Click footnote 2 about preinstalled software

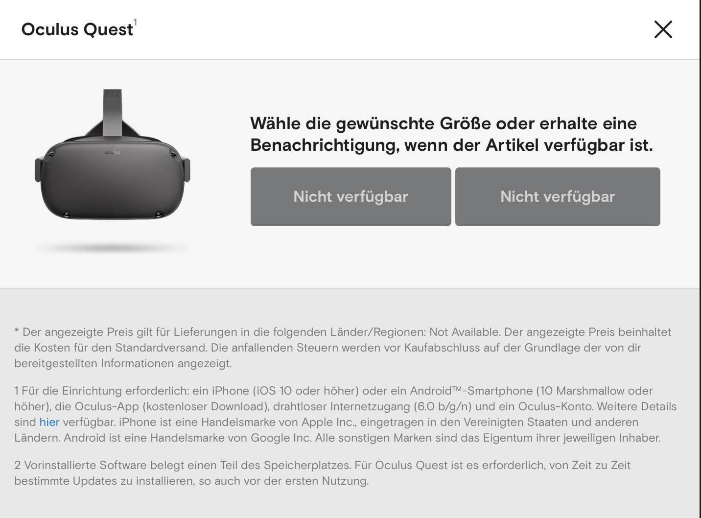tap(323, 473)
